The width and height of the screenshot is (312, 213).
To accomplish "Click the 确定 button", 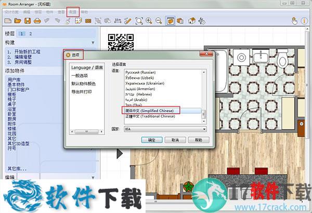I will click(x=152, y=140).
